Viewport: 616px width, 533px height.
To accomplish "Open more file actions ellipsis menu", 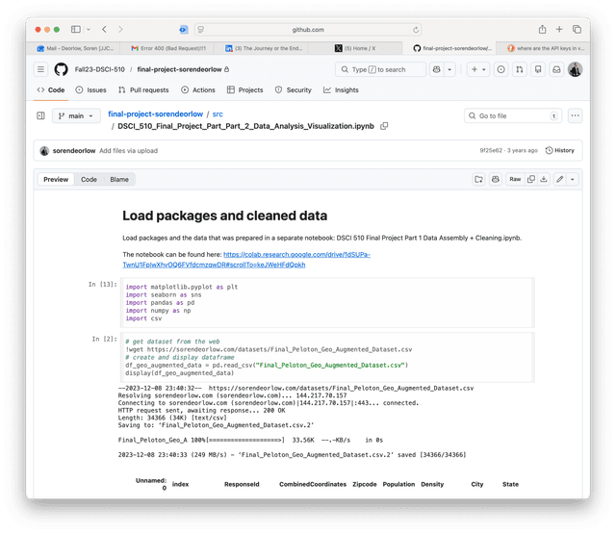I will pyautogui.click(x=576, y=115).
